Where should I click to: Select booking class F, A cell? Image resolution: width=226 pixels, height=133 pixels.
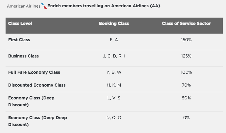(x=114, y=40)
